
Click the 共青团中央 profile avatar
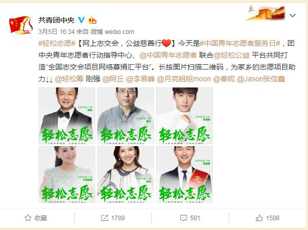coord(21,26)
